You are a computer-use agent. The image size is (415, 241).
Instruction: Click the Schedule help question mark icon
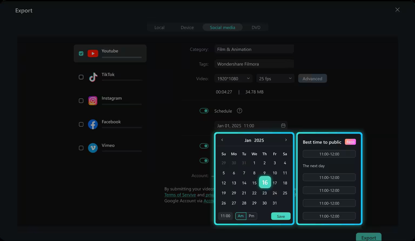239,111
